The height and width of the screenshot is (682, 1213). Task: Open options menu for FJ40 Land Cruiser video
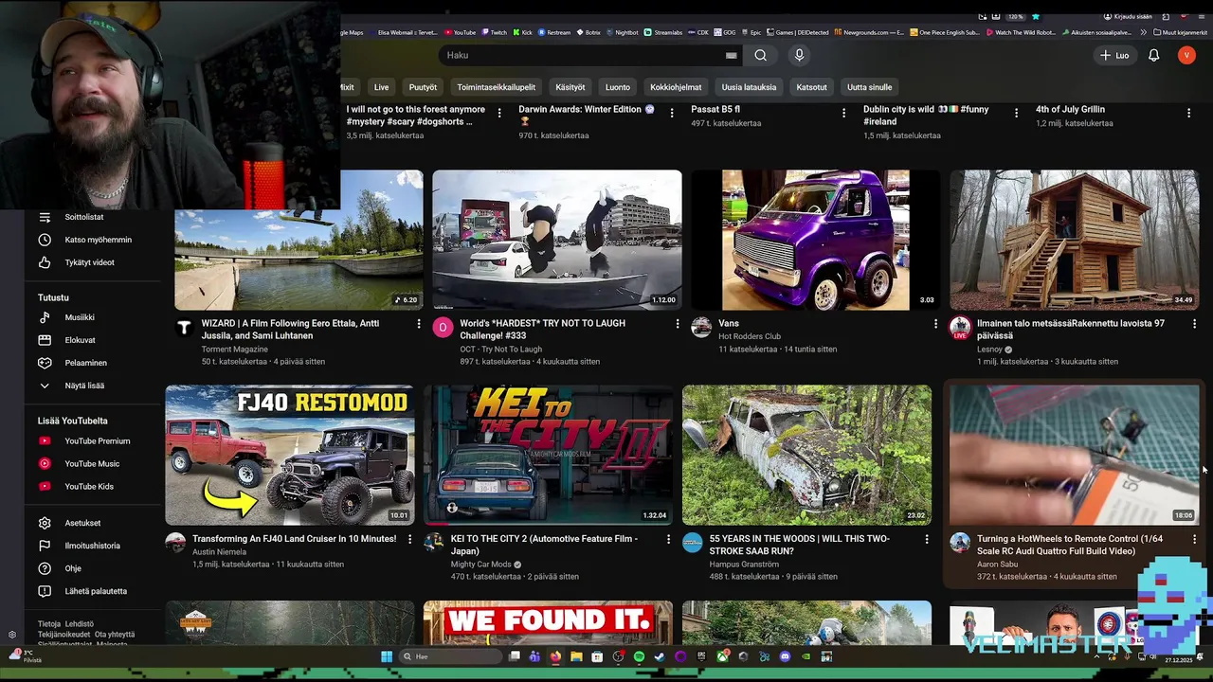(x=409, y=539)
